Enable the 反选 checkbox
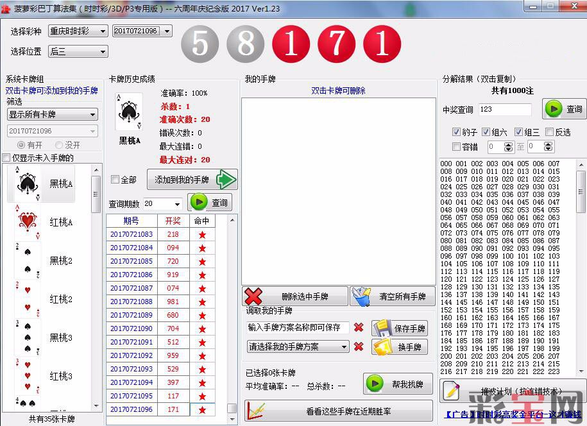This screenshot has height=426, width=587. pyautogui.click(x=549, y=132)
